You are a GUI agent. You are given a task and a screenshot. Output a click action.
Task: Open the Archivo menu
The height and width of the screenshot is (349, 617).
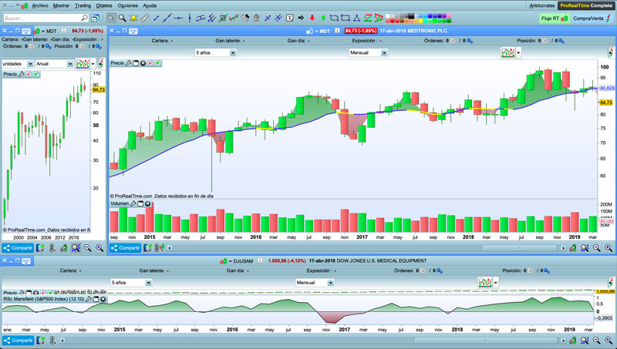(40, 5)
